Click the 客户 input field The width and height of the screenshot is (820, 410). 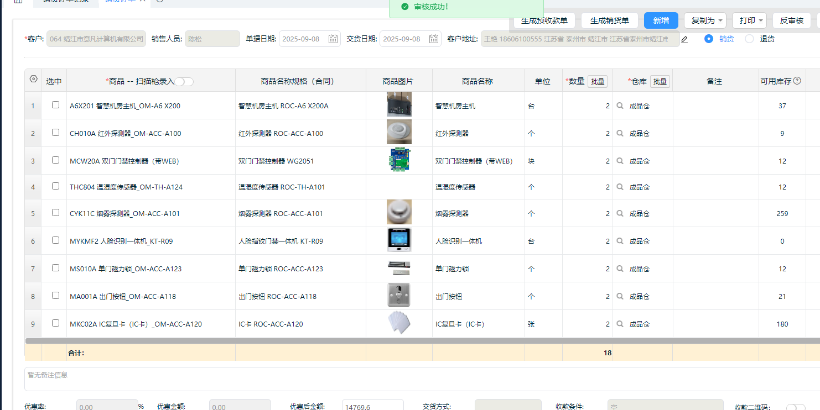click(x=96, y=39)
